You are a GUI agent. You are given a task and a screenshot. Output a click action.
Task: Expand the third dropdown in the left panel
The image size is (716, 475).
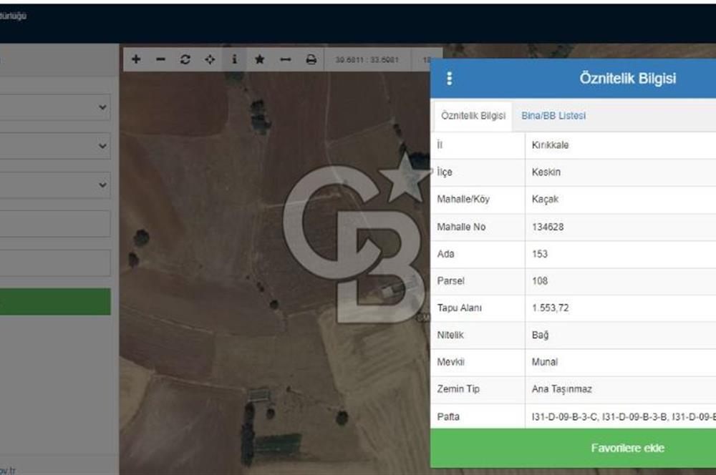click(x=55, y=185)
